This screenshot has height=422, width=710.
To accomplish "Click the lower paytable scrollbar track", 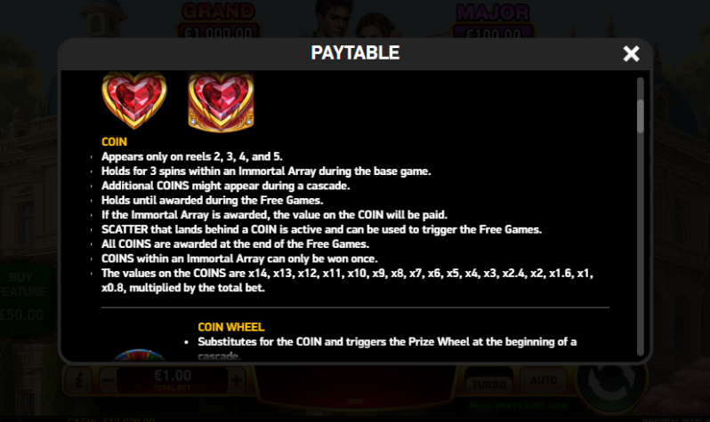I will pyautogui.click(x=641, y=244).
